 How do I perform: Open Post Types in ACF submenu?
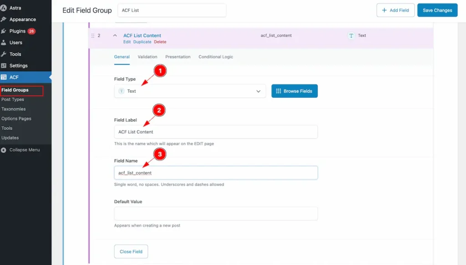coord(13,99)
